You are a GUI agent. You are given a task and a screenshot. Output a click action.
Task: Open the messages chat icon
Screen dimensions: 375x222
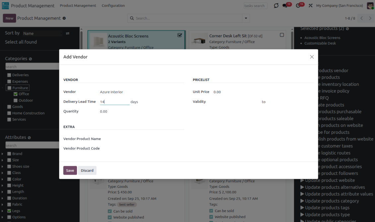click(285, 6)
